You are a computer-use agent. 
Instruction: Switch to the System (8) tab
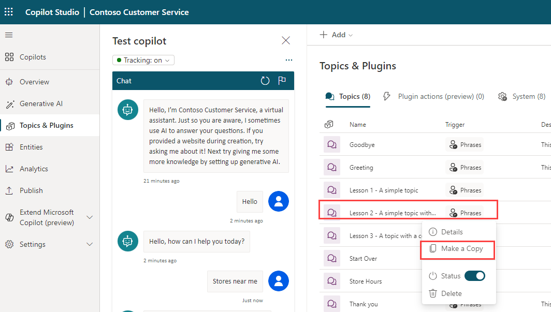coord(521,97)
